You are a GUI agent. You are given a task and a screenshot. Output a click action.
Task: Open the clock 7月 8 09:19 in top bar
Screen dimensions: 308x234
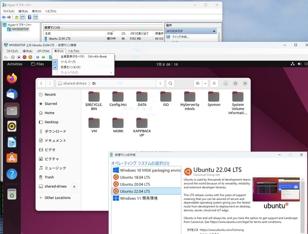coord(167,64)
